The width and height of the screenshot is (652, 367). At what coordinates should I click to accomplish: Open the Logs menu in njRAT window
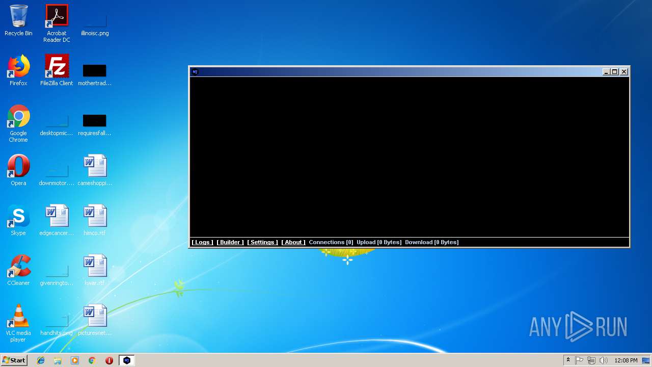click(x=202, y=242)
